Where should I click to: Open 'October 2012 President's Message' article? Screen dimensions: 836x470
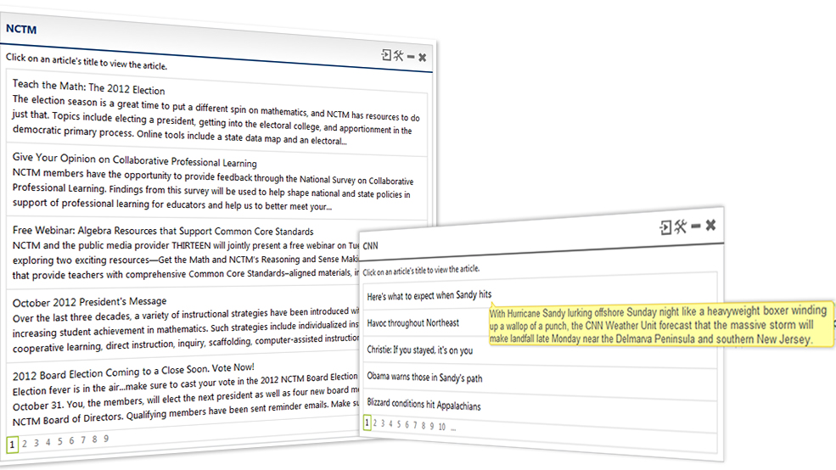(x=89, y=301)
